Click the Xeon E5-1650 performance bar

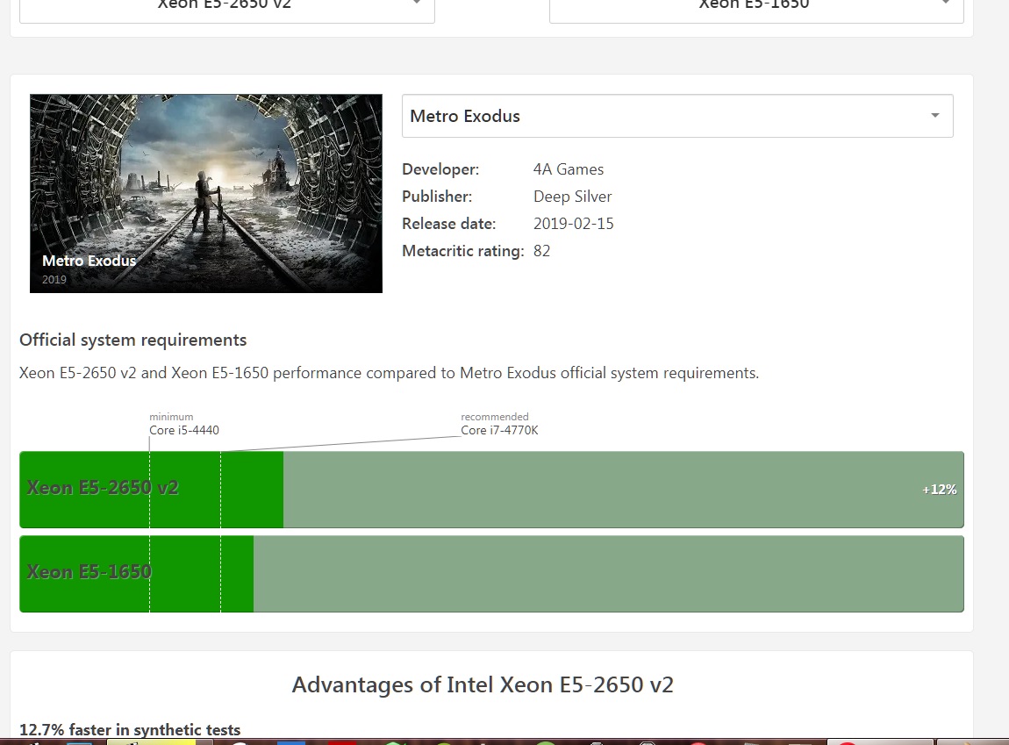[x=491, y=574]
